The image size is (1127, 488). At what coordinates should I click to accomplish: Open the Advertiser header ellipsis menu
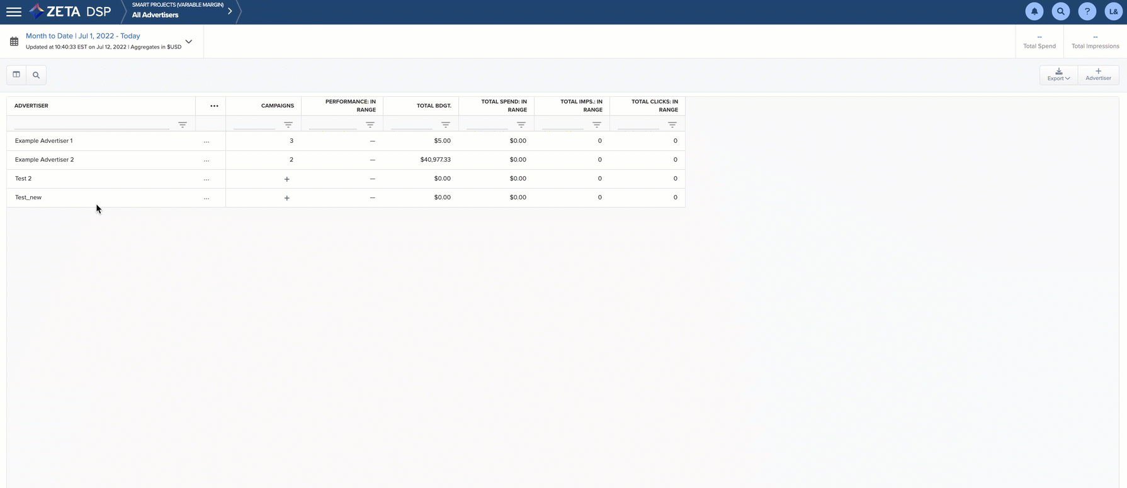(x=214, y=106)
